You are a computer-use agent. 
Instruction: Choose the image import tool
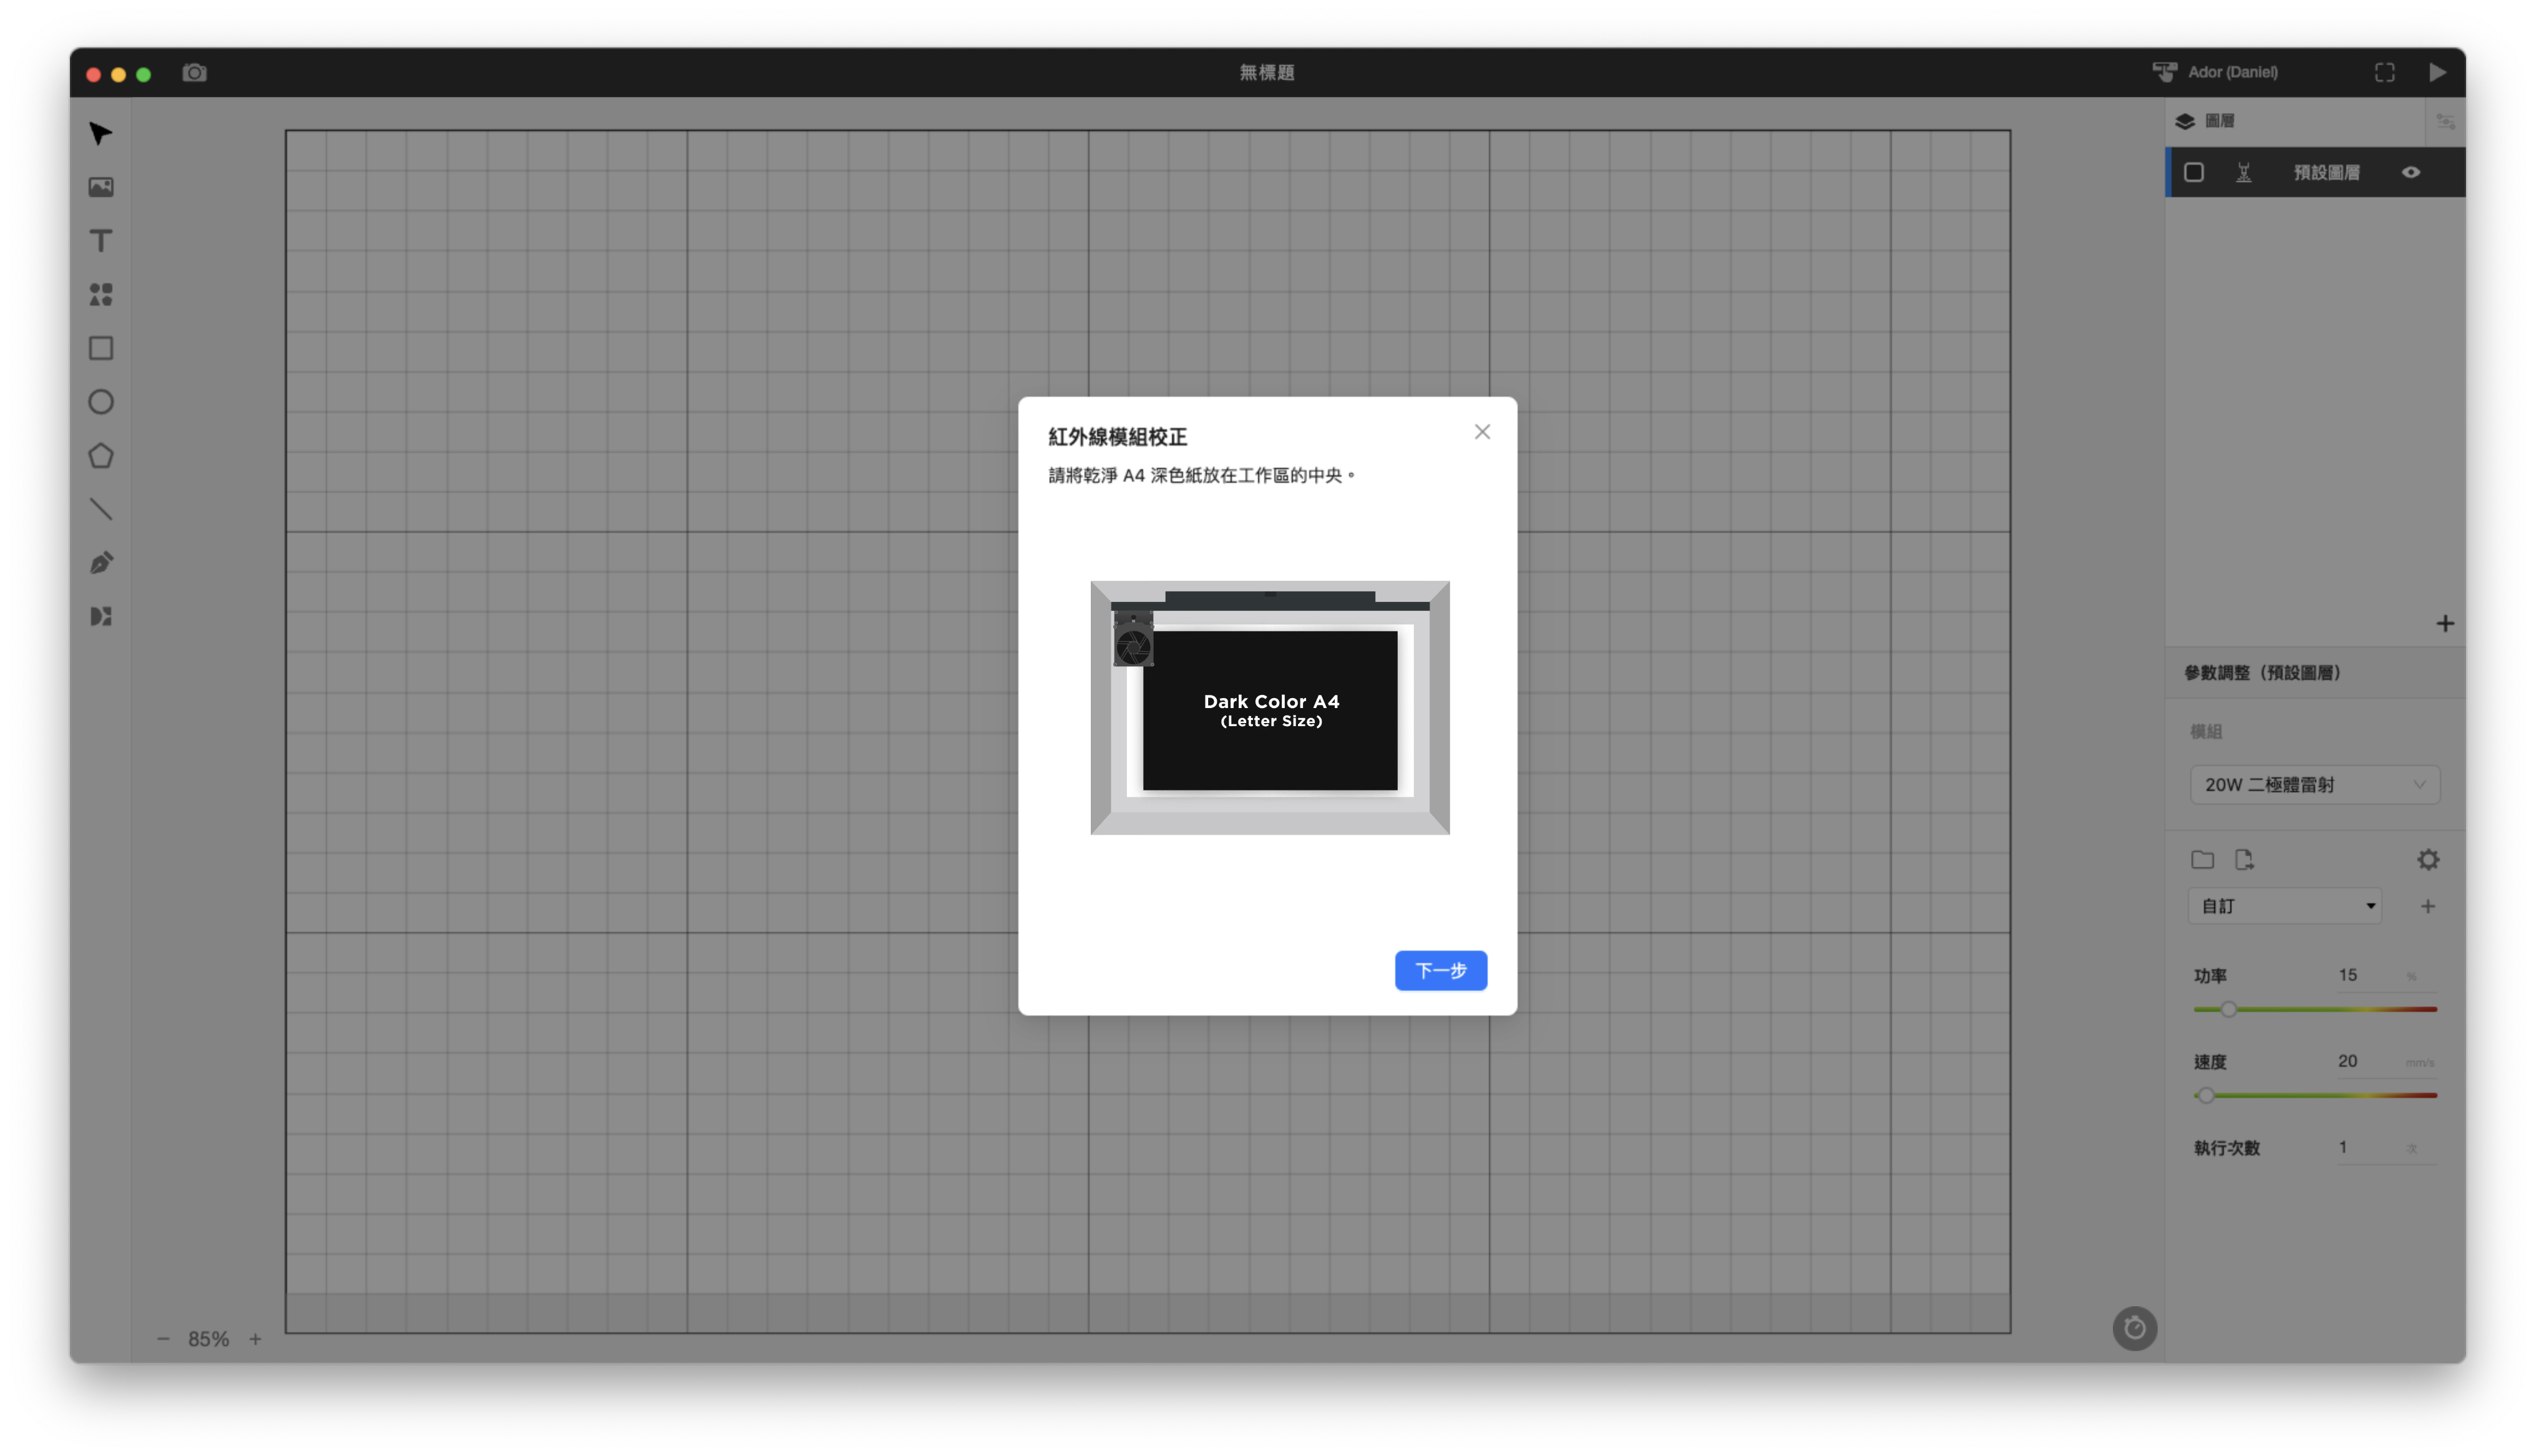pyautogui.click(x=101, y=188)
